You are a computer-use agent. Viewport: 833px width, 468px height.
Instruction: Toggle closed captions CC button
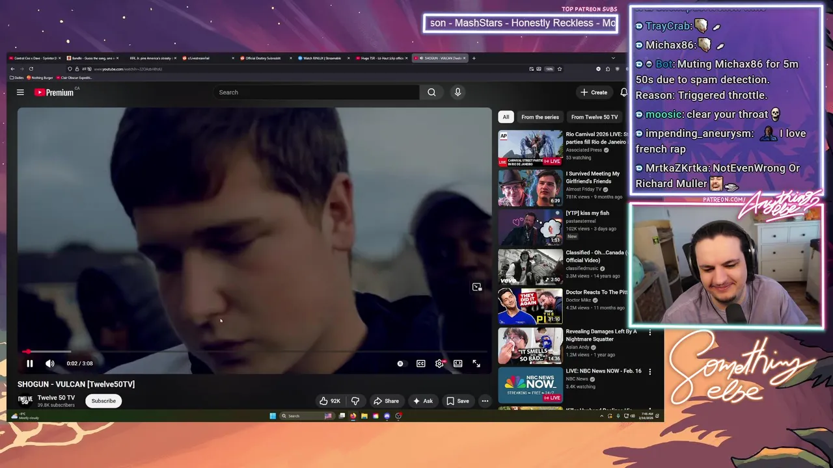tap(421, 363)
